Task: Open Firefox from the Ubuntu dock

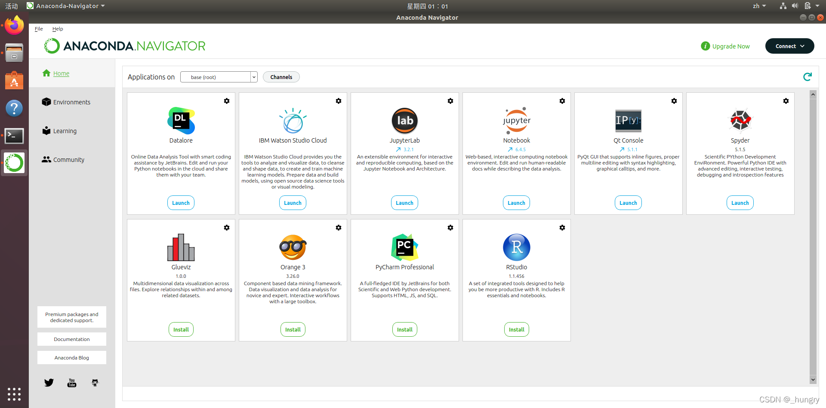Action: 14,26
